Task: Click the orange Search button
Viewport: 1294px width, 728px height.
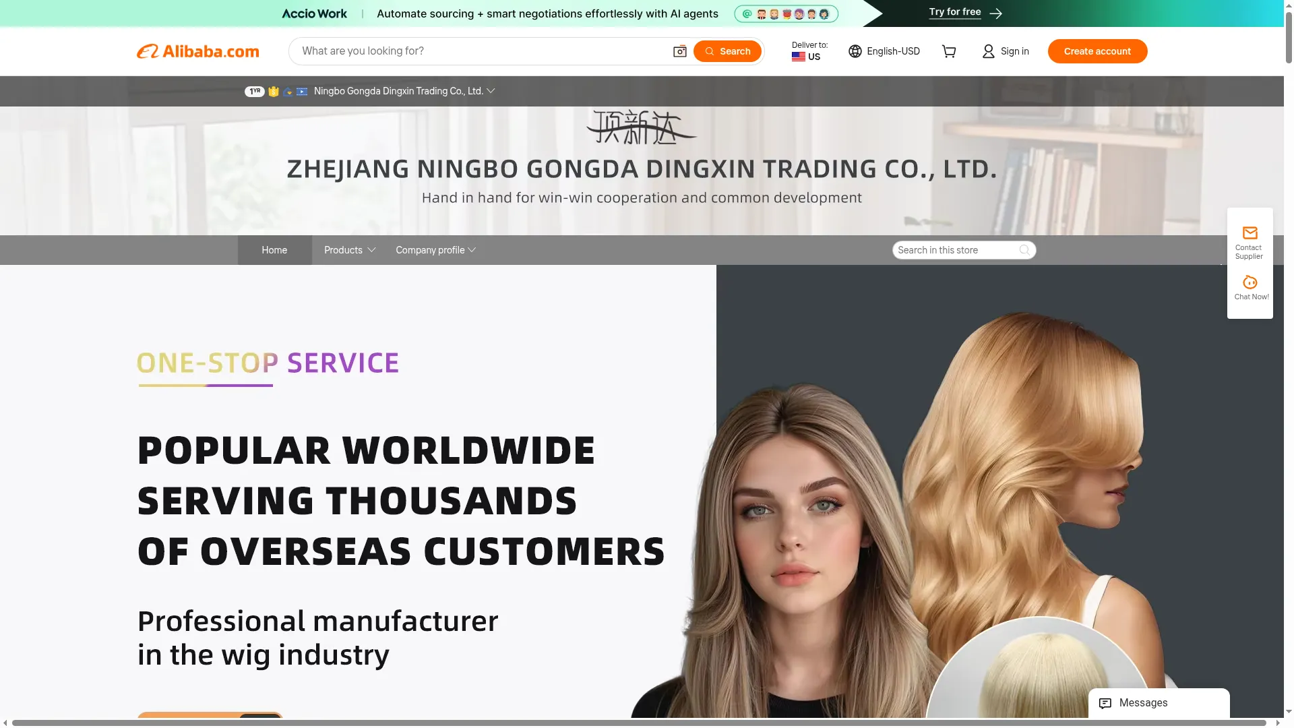Action: click(x=727, y=51)
